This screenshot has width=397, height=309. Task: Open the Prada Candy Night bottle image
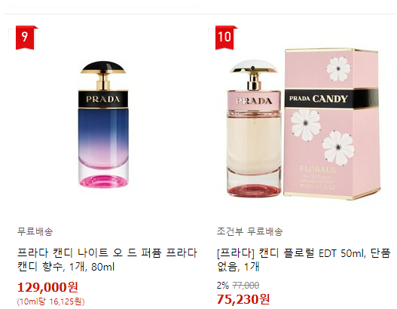tap(103, 124)
